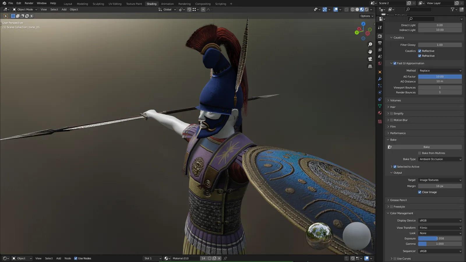The width and height of the screenshot is (466, 262).
Task: Open the viewport Options popover
Action: click(x=367, y=16)
